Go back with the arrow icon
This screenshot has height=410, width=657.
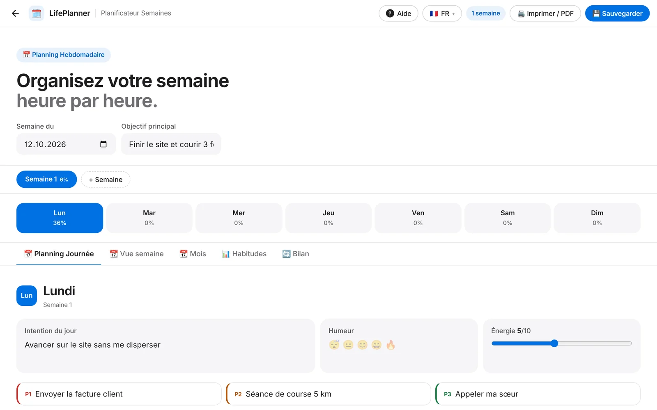(x=15, y=14)
